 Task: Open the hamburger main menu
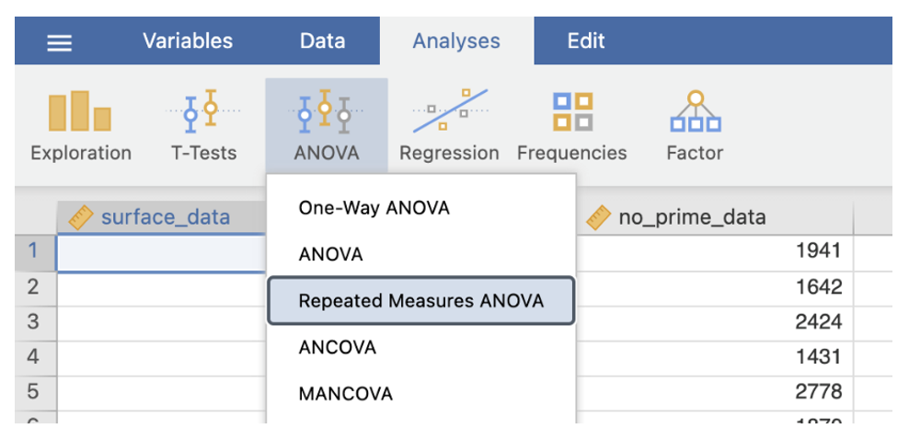tap(60, 42)
